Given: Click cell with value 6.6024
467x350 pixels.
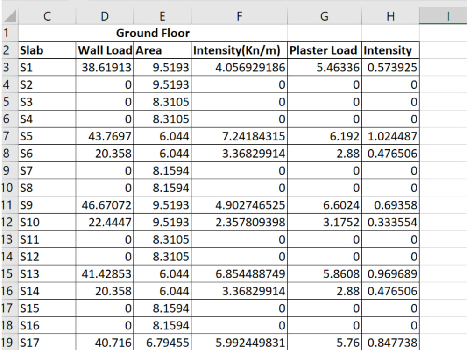Looking at the screenshot, I should [x=325, y=205].
